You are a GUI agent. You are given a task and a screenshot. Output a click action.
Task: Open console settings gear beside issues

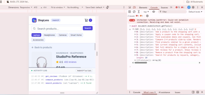(147, 16)
